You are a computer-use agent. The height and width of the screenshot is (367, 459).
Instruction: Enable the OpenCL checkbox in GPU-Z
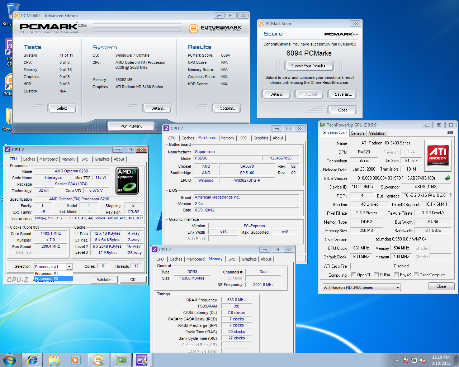[354, 275]
